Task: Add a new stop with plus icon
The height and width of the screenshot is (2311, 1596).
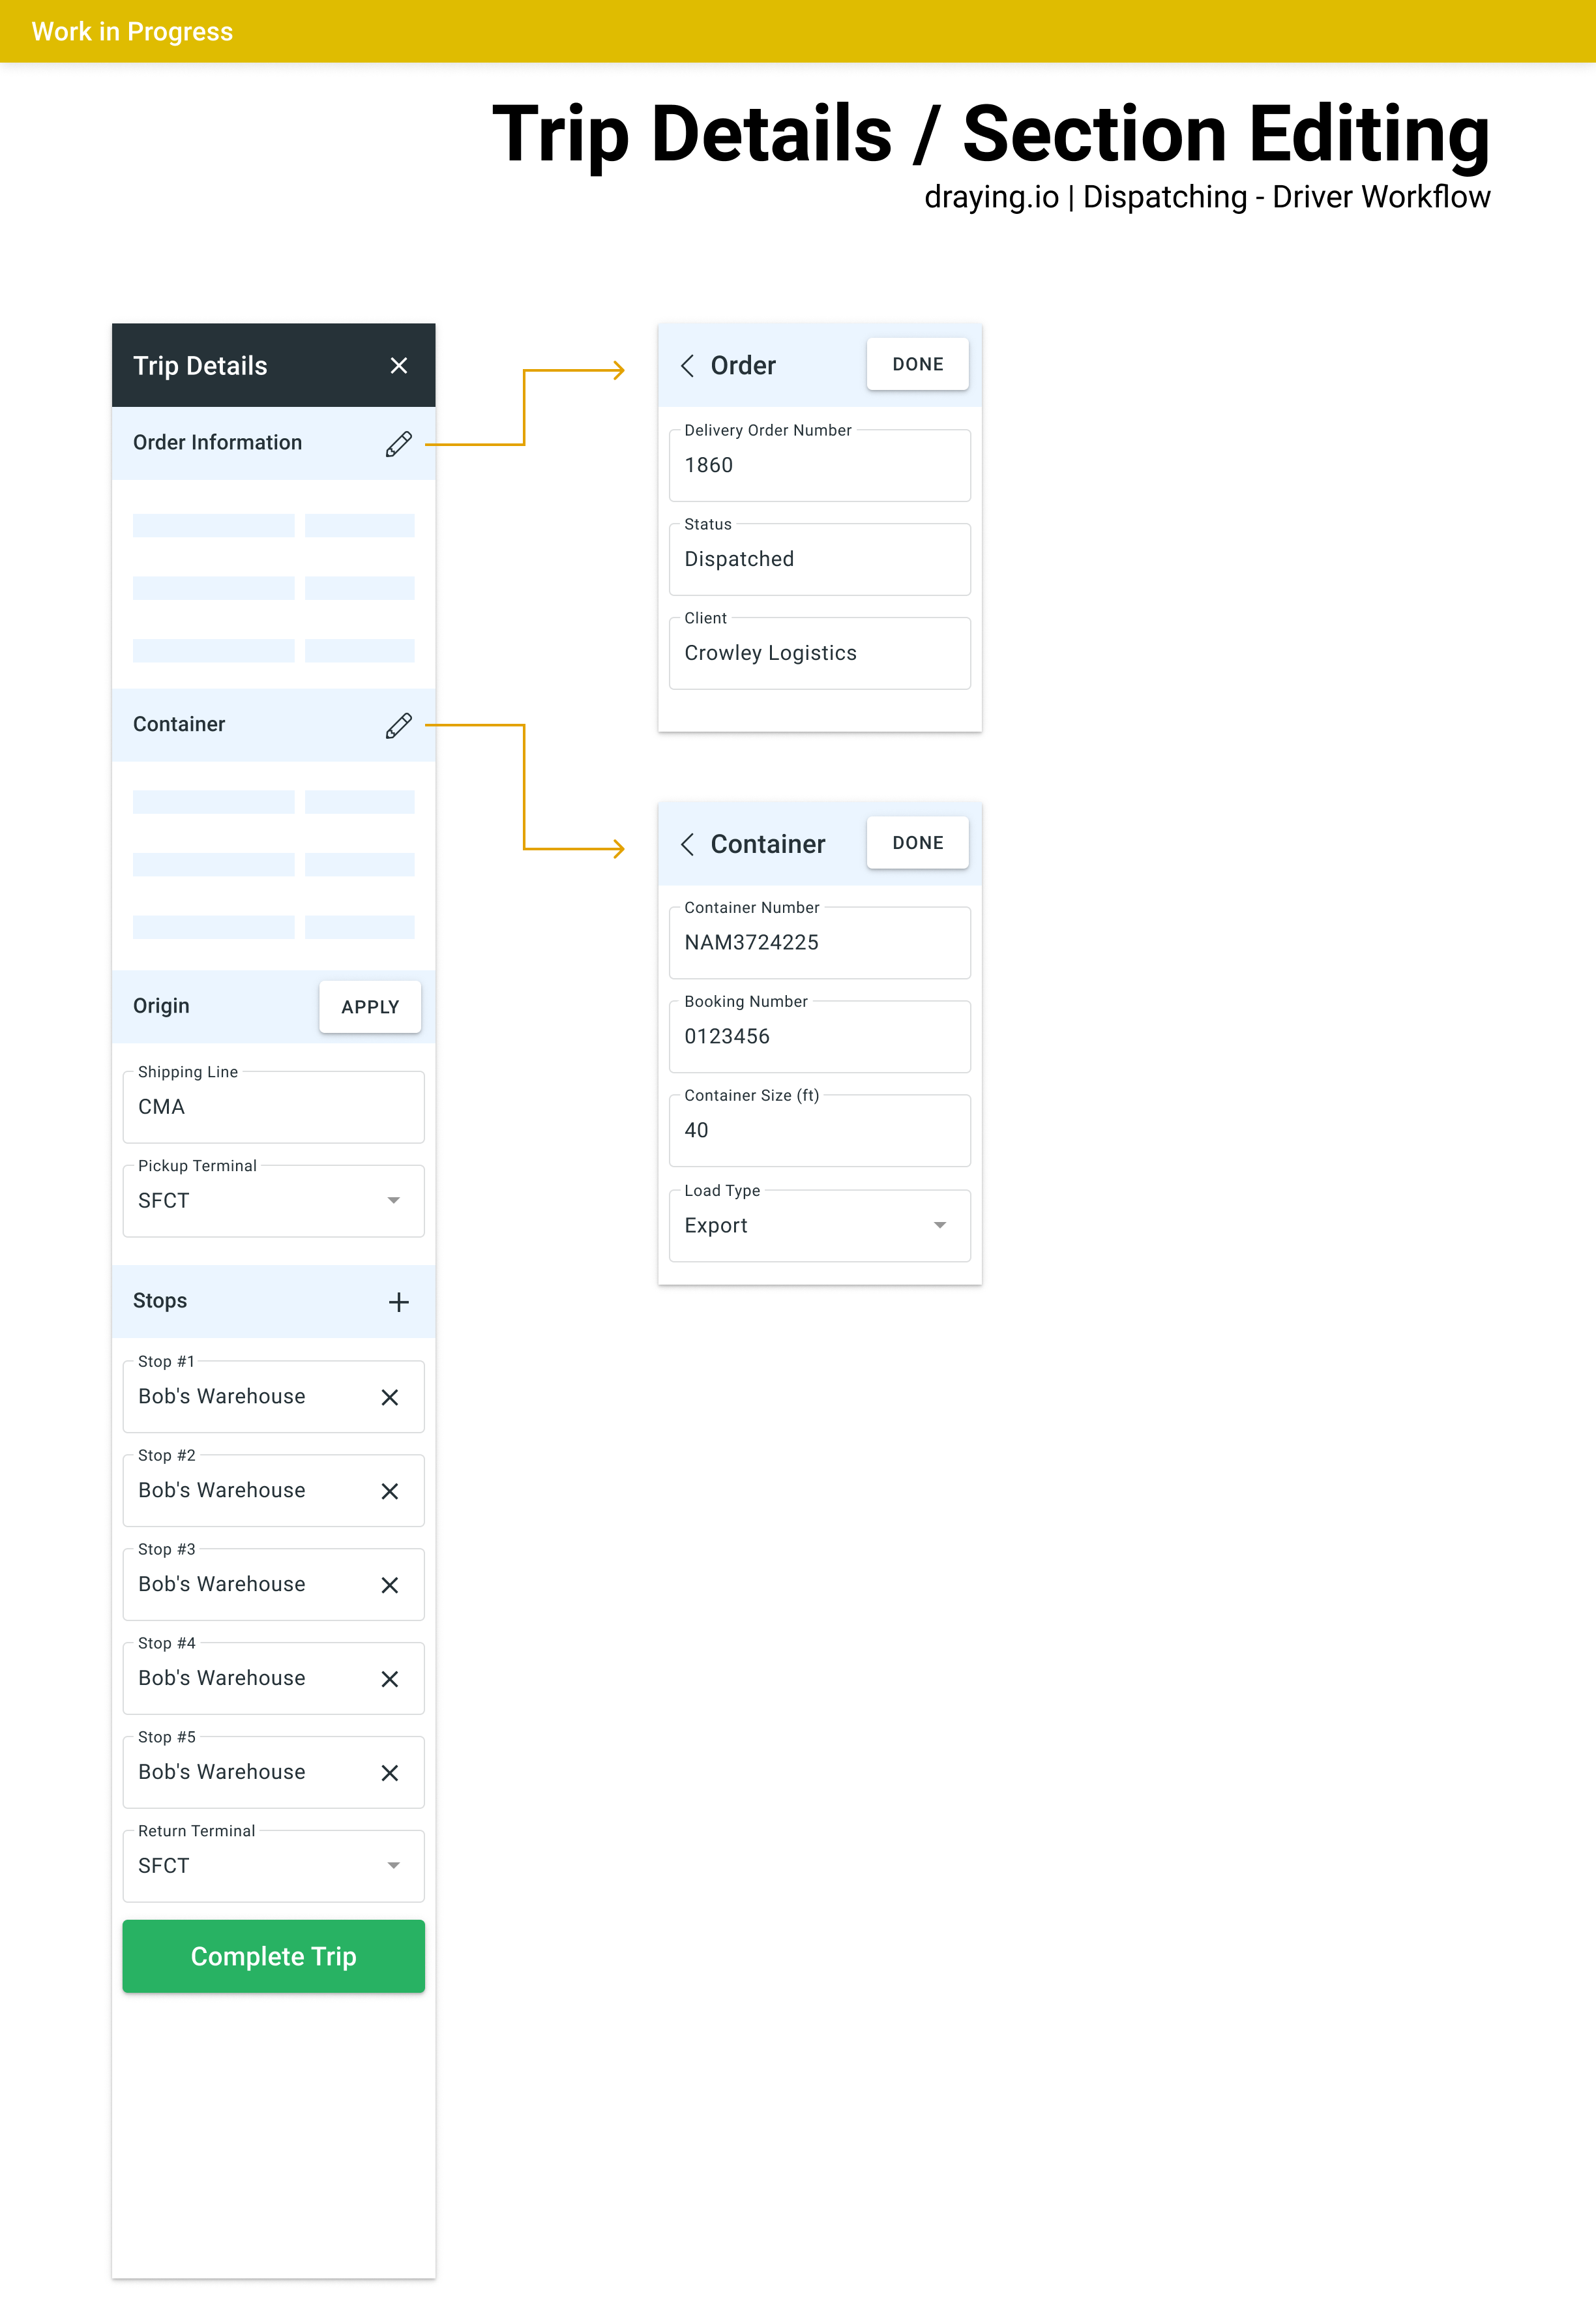Action: [x=398, y=1302]
